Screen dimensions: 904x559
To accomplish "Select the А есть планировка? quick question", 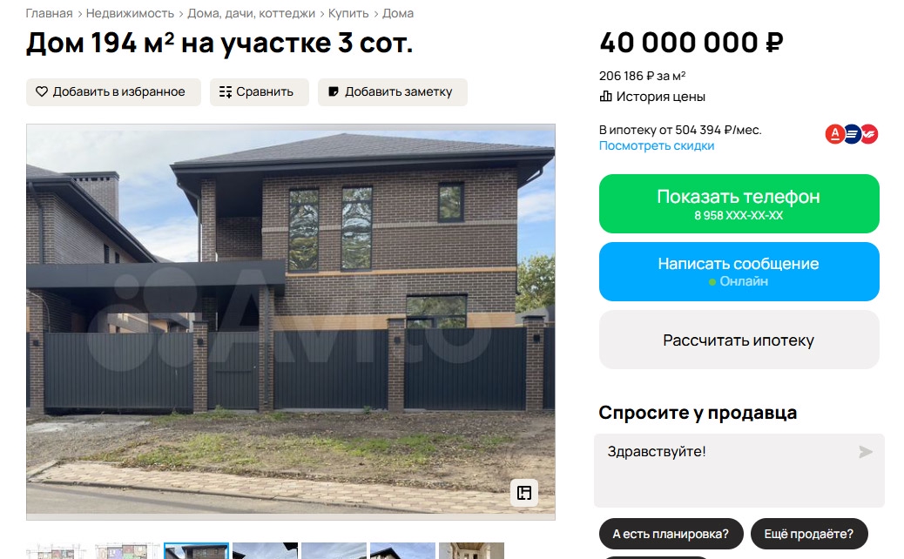I will [671, 534].
